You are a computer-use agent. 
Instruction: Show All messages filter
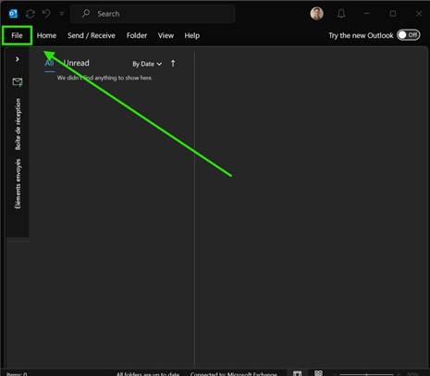pyautogui.click(x=49, y=63)
